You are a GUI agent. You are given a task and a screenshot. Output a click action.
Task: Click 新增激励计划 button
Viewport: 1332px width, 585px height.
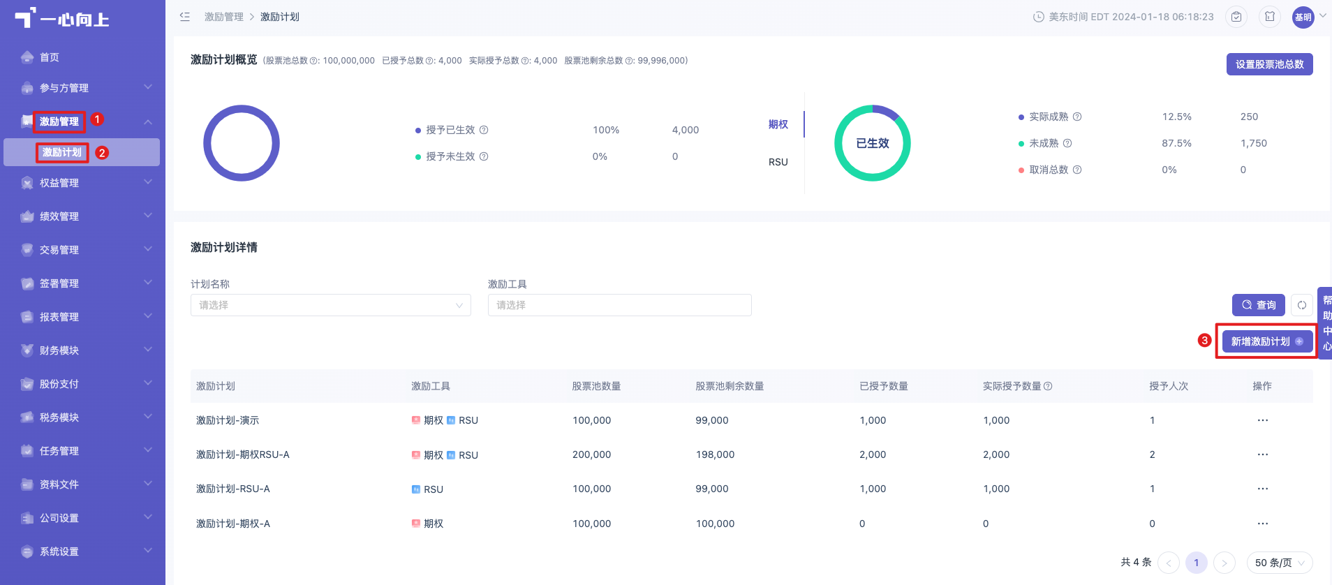[x=1268, y=341]
